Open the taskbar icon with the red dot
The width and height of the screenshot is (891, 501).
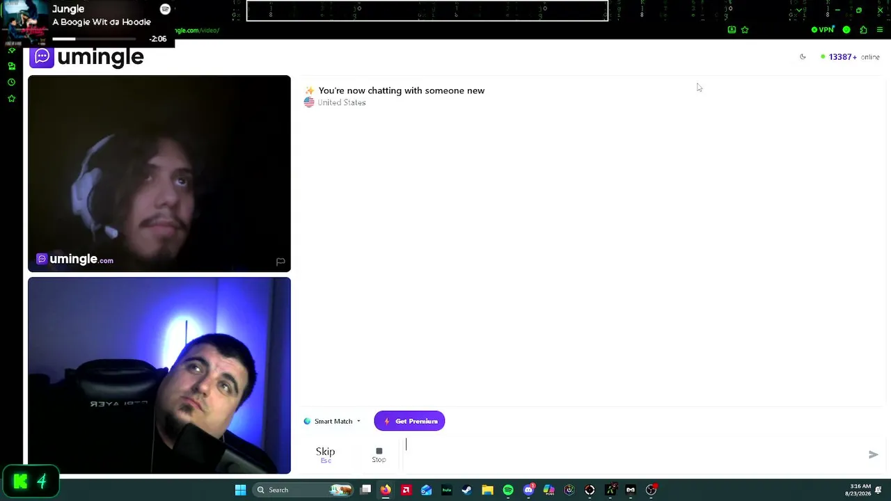[x=651, y=490]
